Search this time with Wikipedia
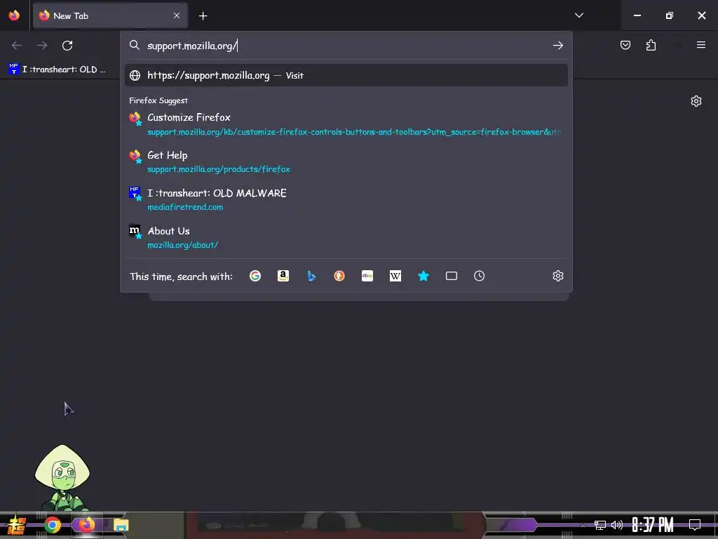718x539 pixels. [395, 276]
